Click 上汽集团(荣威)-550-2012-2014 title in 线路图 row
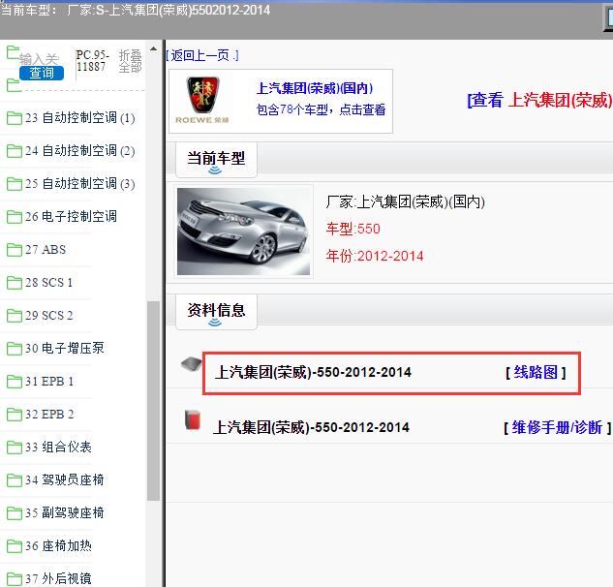Image resolution: width=613 pixels, height=587 pixels. (x=313, y=372)
